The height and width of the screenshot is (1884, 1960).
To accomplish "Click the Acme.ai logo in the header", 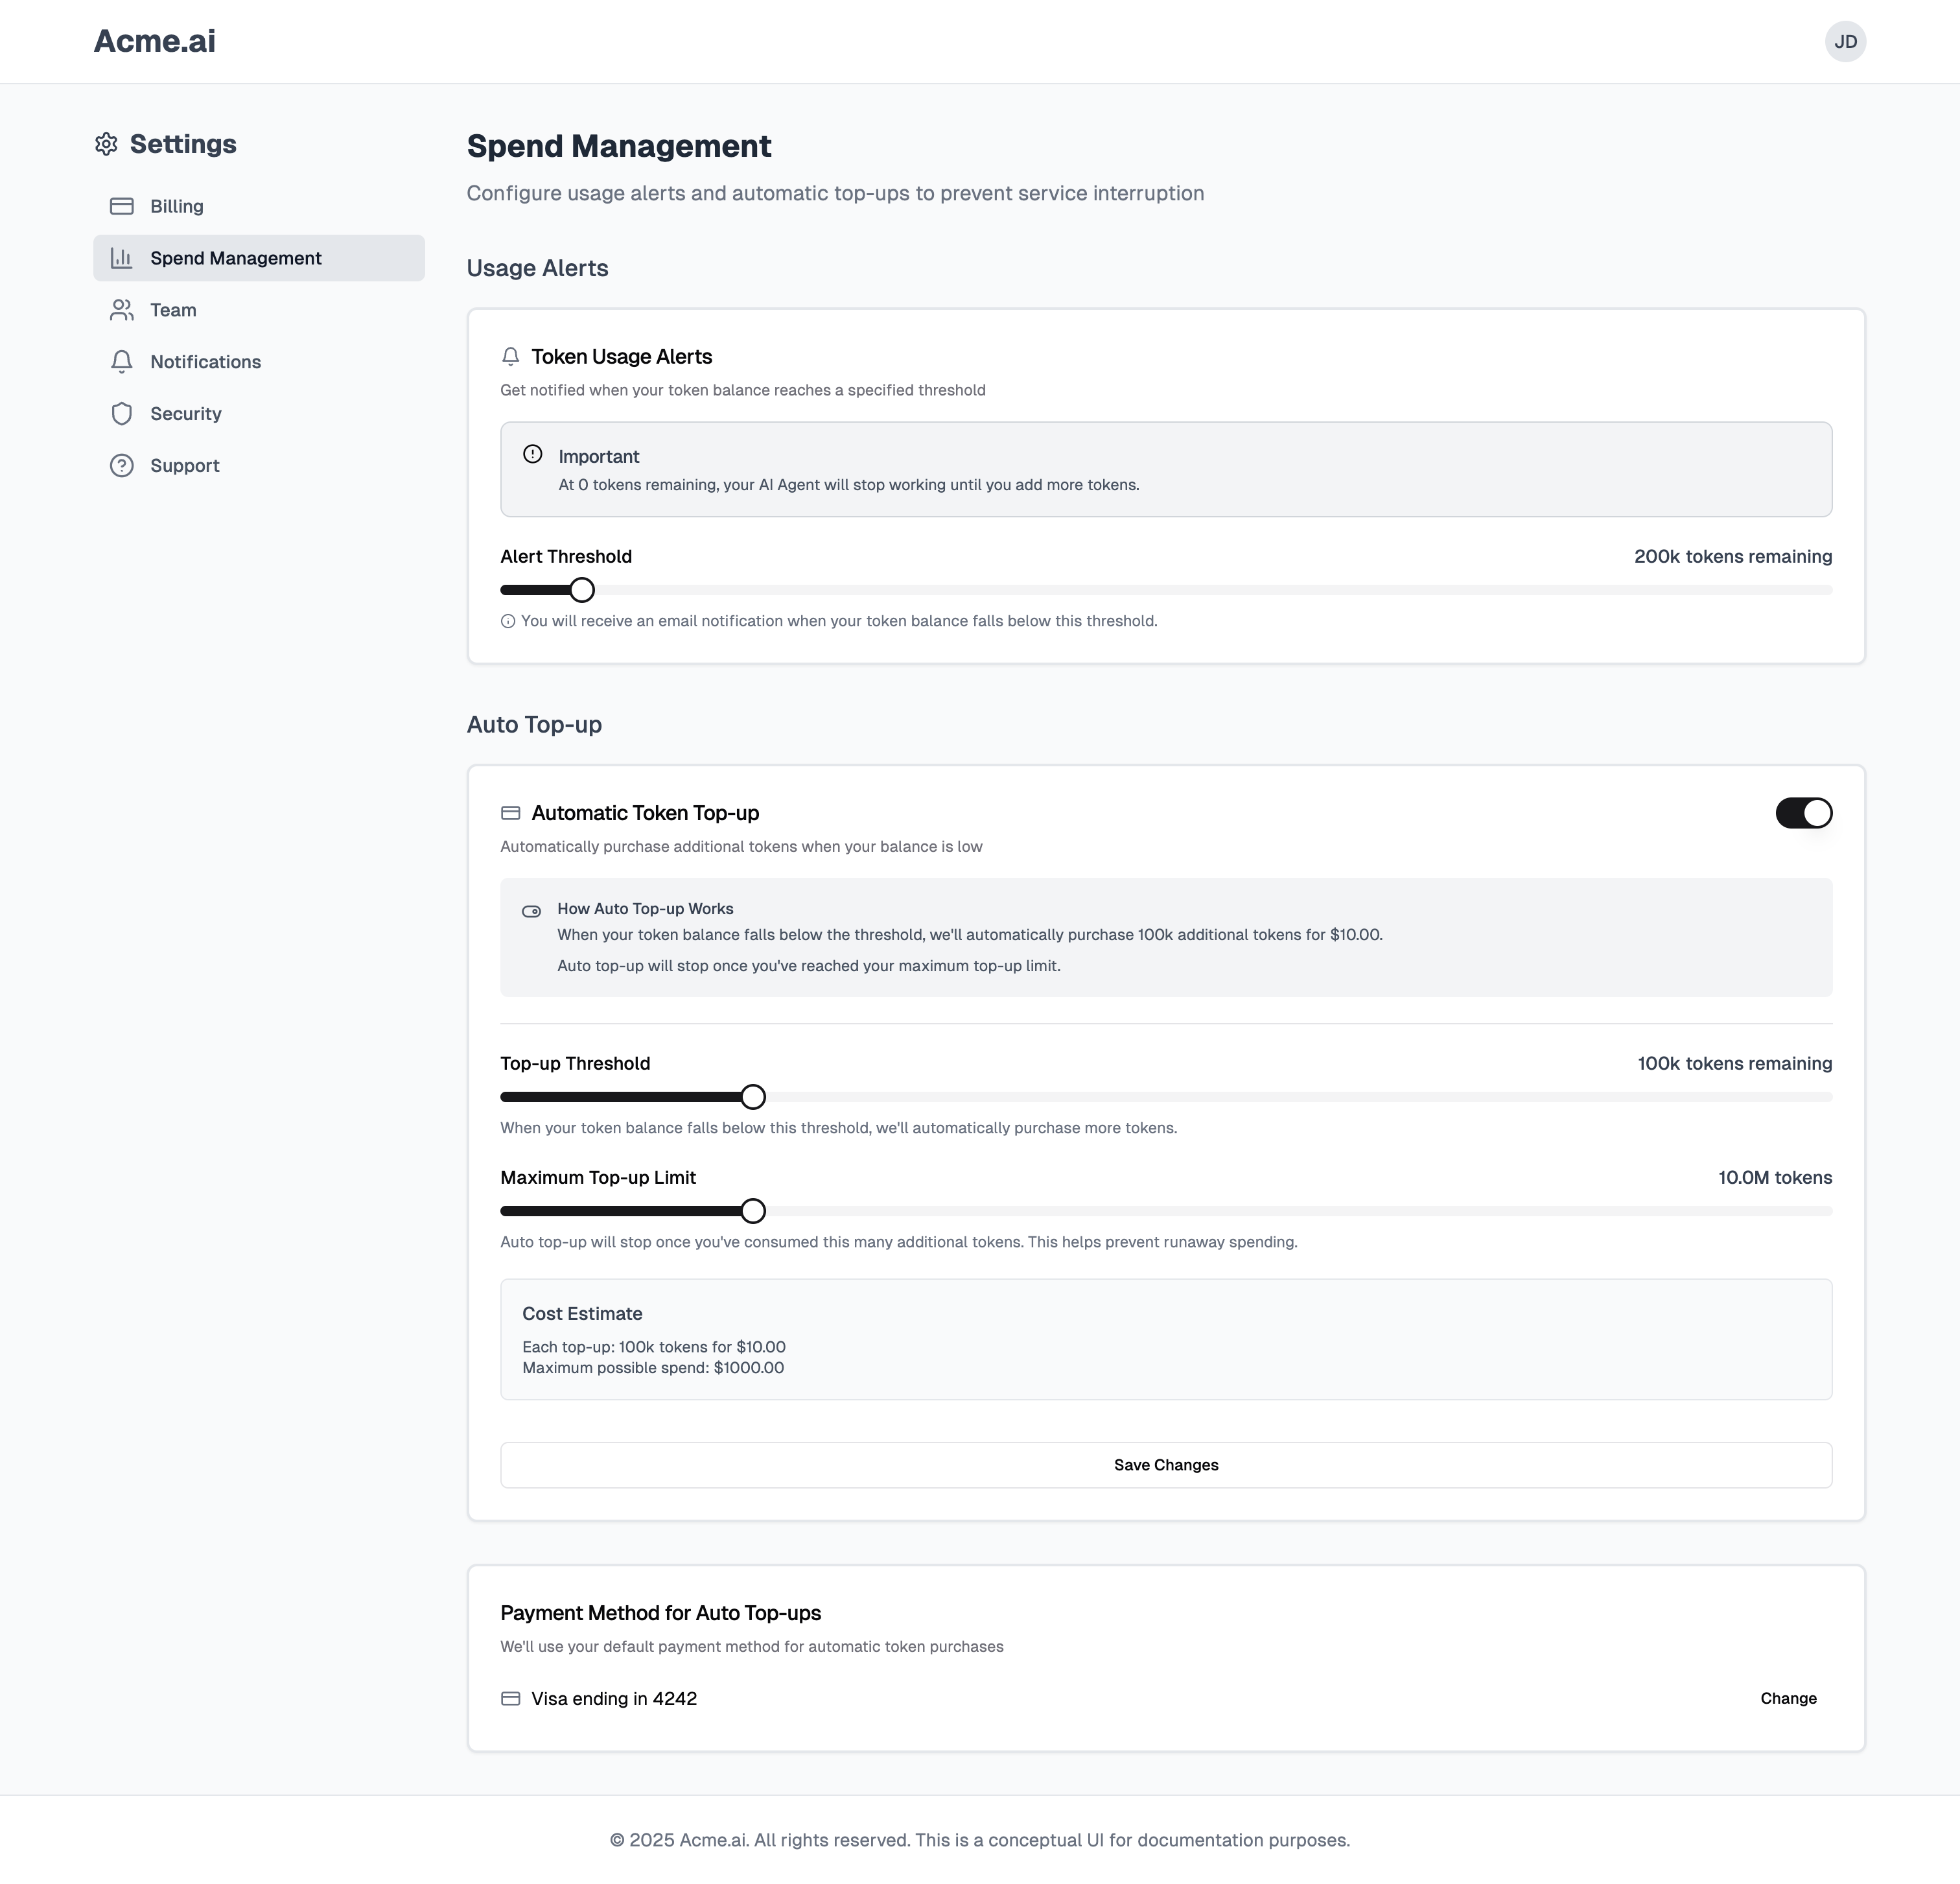I will (155, 41).
